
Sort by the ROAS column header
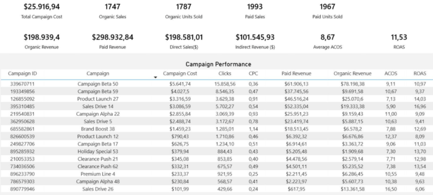click(x=419, y=74)
